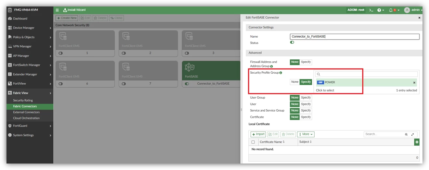Click the Edit button in certificate toolbar

point(273,134)
